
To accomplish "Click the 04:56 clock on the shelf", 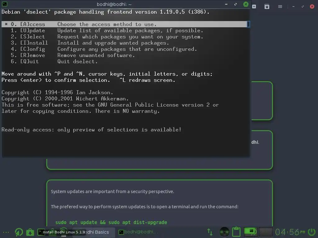I will 290,232.
